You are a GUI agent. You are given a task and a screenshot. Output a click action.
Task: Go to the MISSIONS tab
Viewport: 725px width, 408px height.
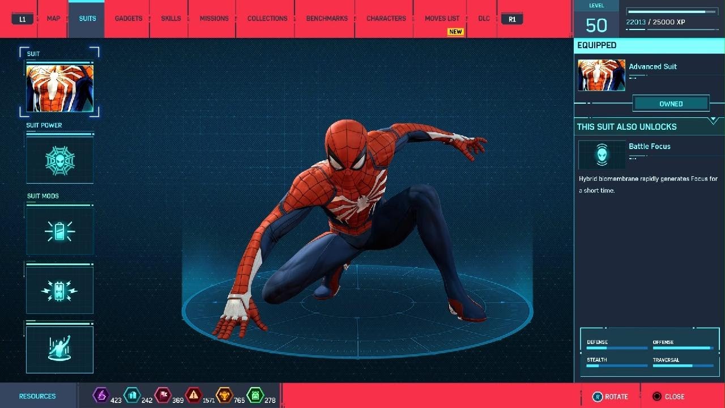[214, 19]
